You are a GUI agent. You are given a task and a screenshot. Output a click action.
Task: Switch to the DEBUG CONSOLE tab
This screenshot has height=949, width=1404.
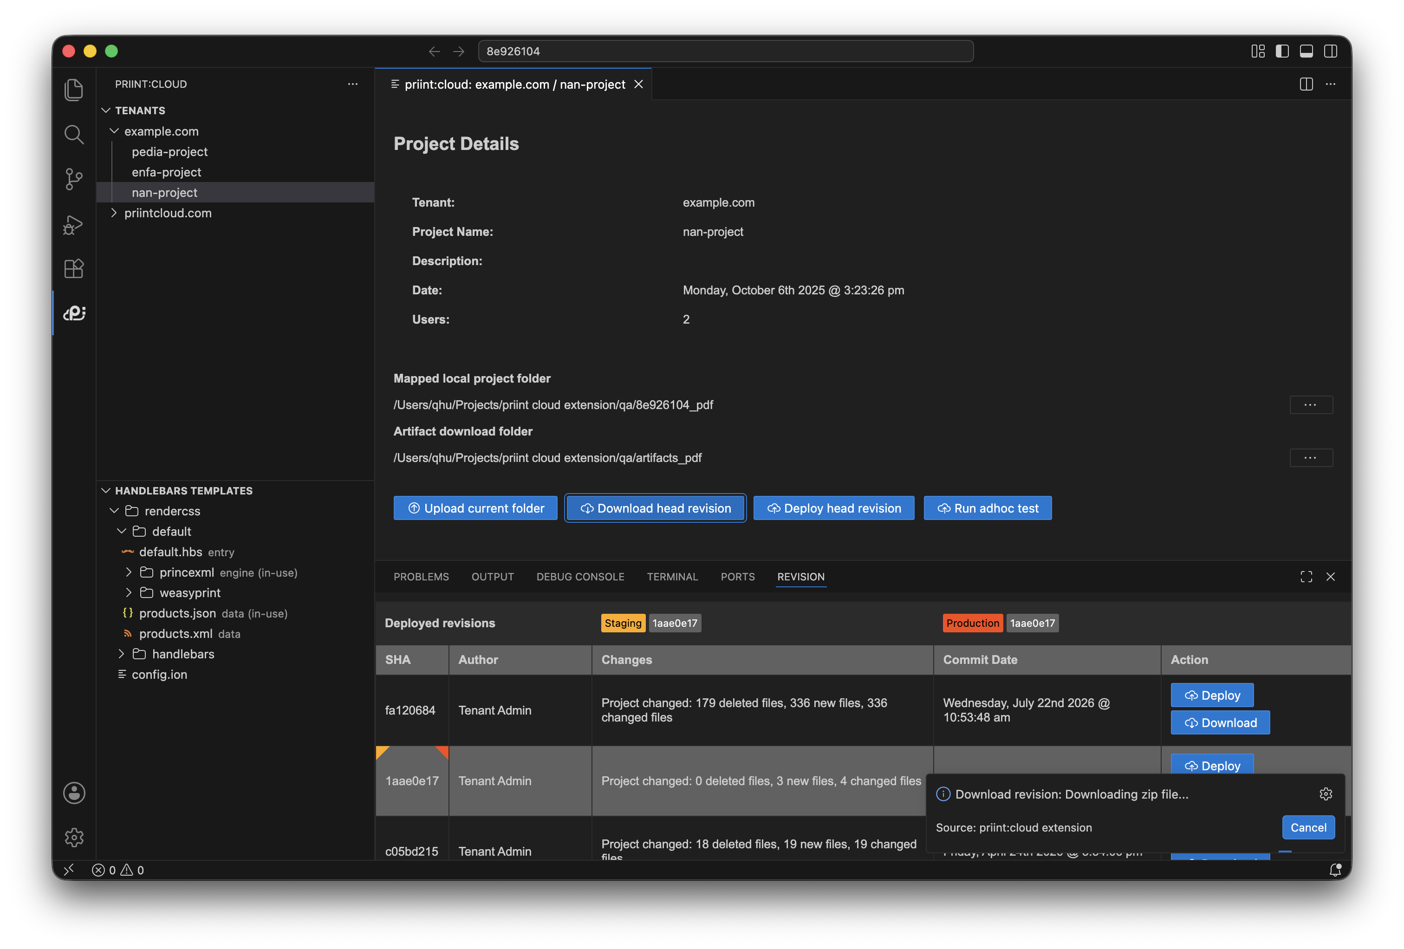point(580,577)
